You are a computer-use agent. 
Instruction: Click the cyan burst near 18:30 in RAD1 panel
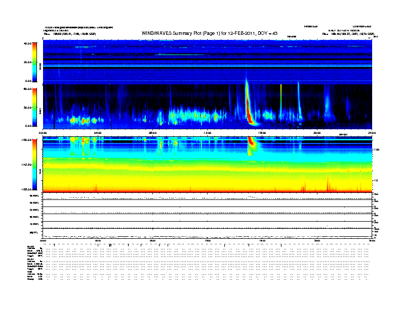click(299, 102)
